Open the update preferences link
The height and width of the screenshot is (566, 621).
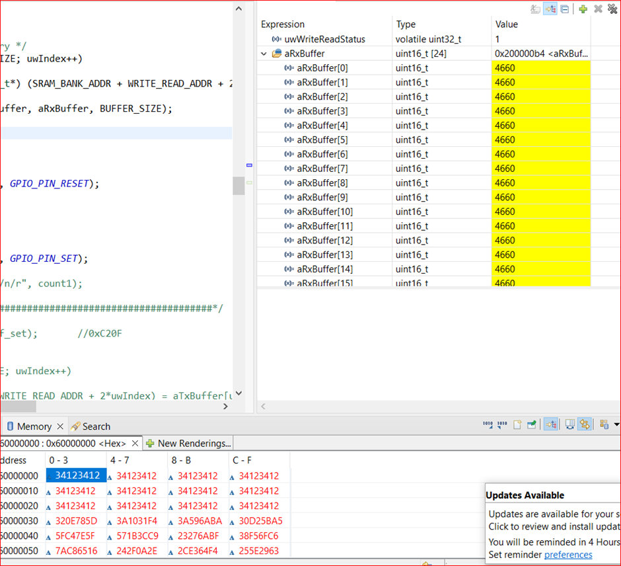[x=568, y=555]
